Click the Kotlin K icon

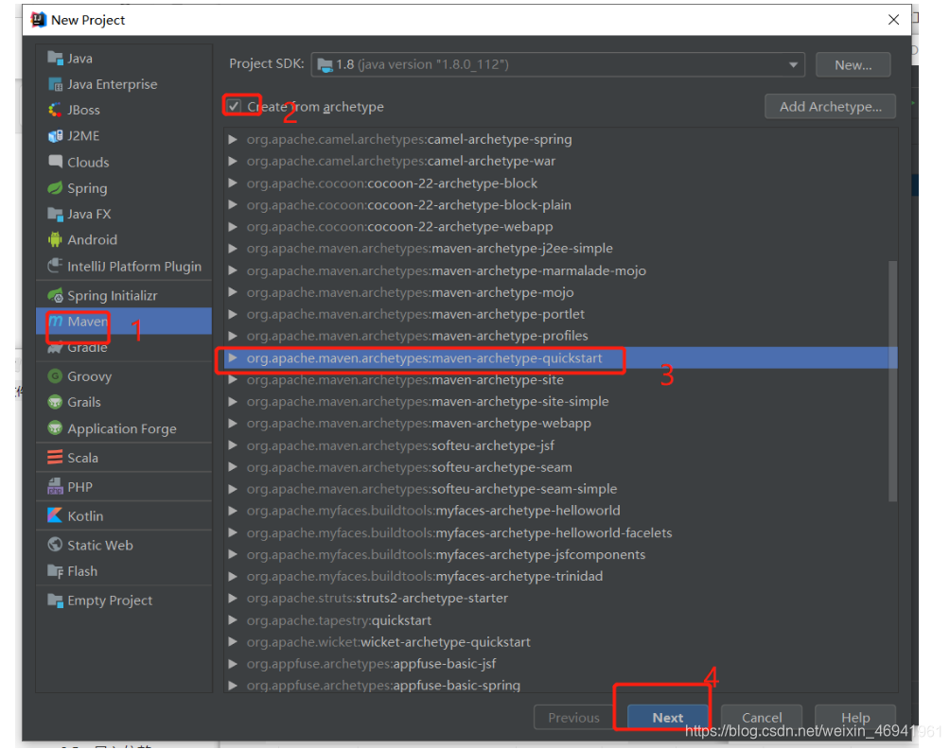tap(55, 515)
